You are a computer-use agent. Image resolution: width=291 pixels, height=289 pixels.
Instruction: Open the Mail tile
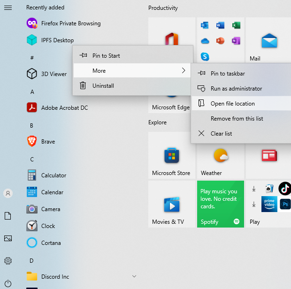tap(268, 40)
